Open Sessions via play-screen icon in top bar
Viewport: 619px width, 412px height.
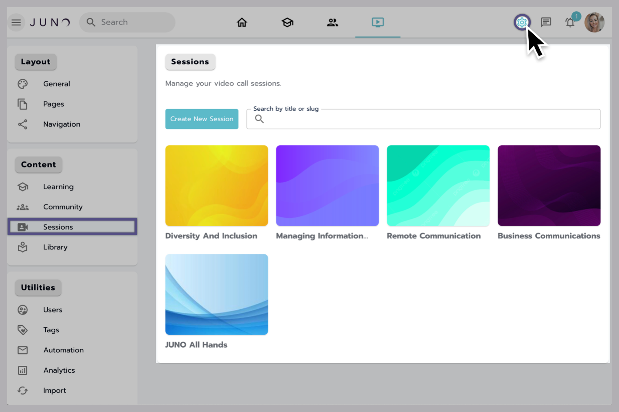pos(378,23)
